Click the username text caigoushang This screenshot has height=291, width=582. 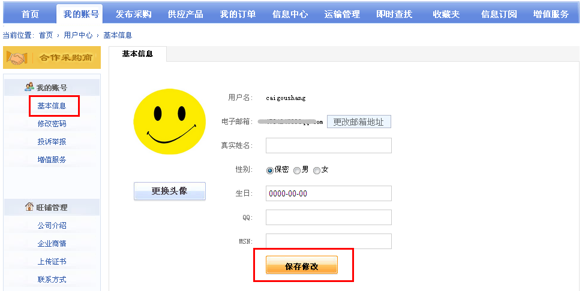pos(286,98)
